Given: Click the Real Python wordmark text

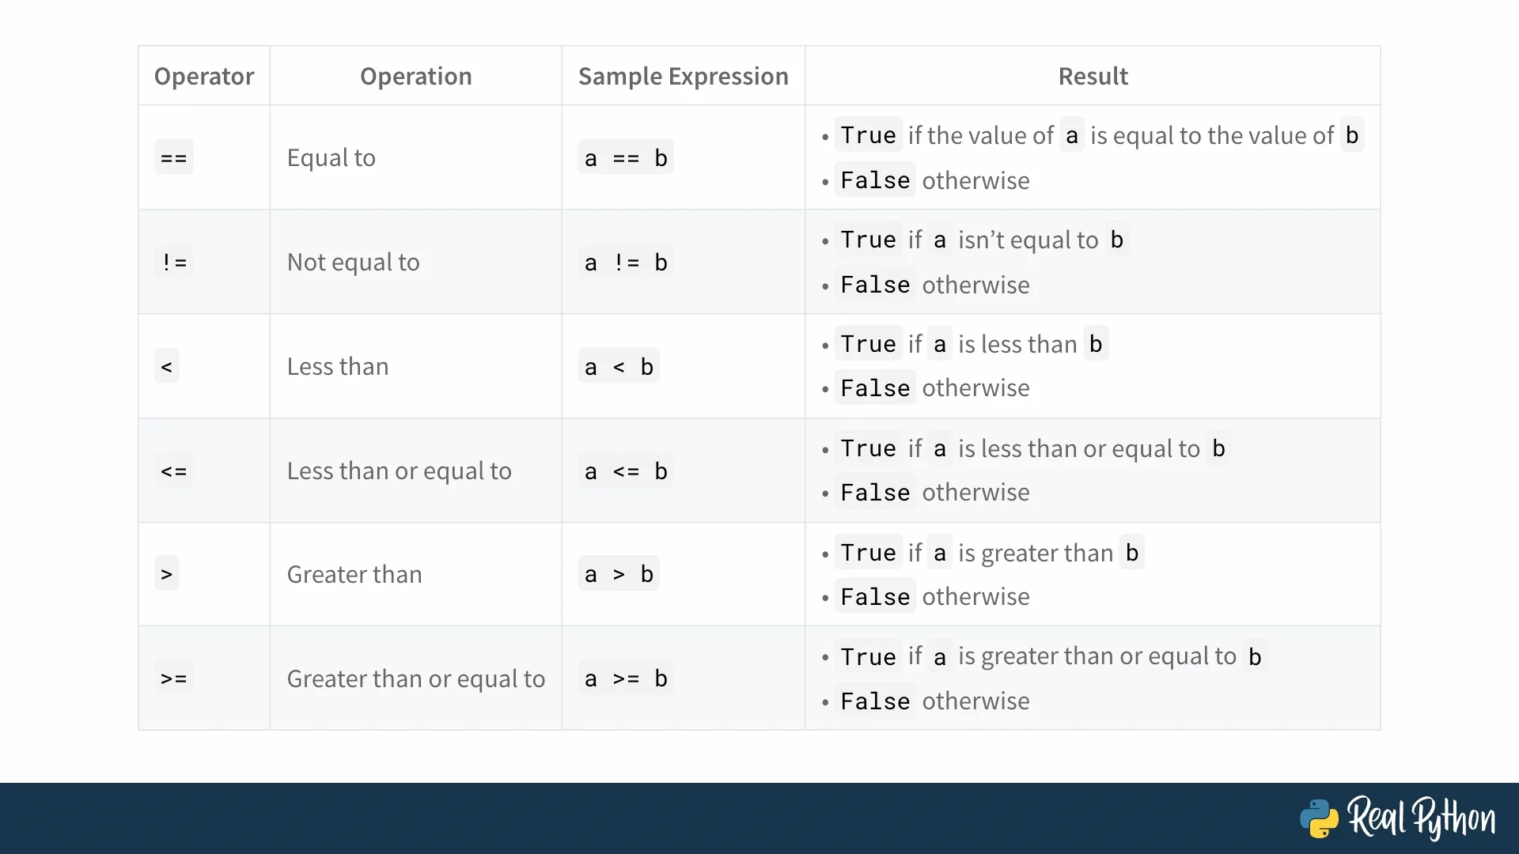Looking at the screenshot, I should pos(1422,818).
